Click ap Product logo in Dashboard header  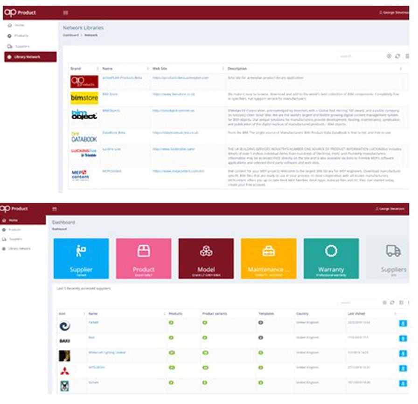point(14,208)
